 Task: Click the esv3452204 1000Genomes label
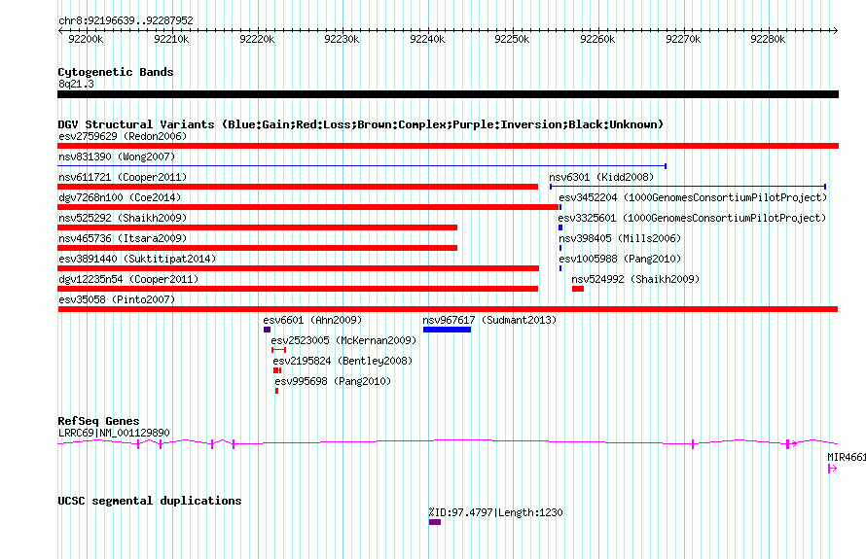pyautogui.click(x=693, y=197)
